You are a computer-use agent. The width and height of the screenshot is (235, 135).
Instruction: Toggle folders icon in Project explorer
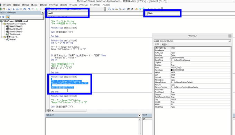tap(8, 17)
